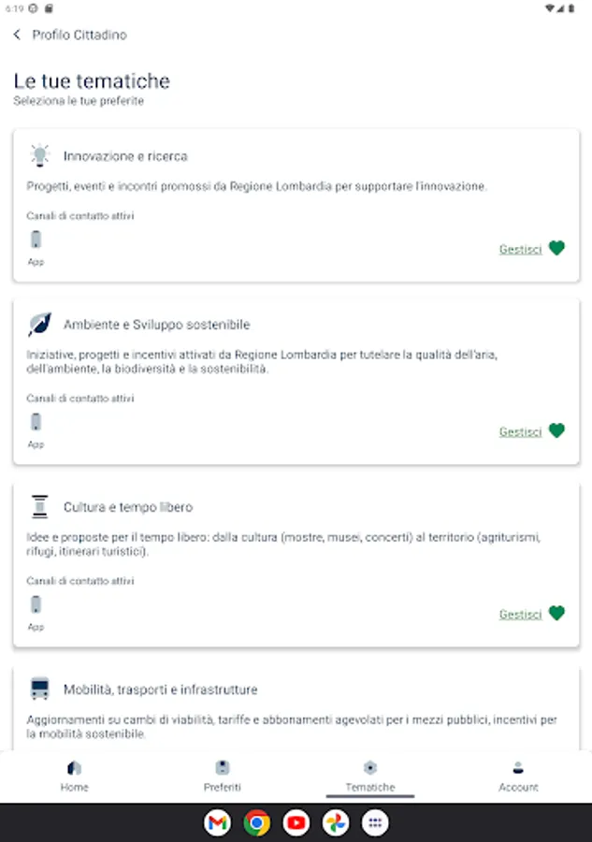Image resolution: width=592 pixels, height=842 pixels.
Task: Toggle favorite heart for Cultura e tempo libero
Action: pyautogui.click(x=556, y=613)
